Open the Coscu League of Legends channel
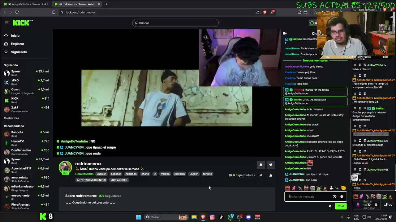Viewport: 396px width, 222px height. [x=26, y=91]
